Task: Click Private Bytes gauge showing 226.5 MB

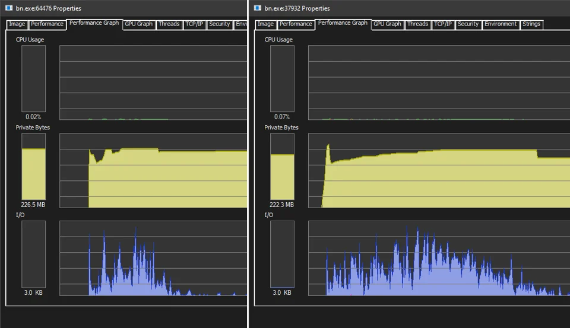Action: pos(33,166)
